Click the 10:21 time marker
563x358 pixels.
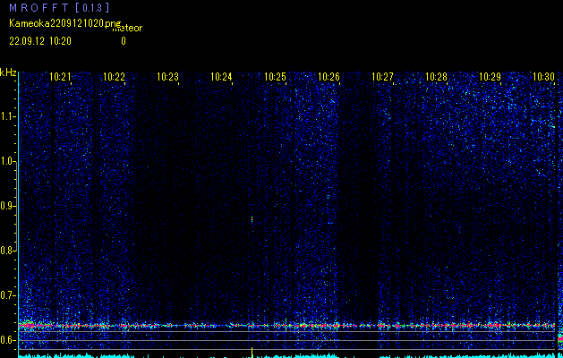(x=60, y=77)
